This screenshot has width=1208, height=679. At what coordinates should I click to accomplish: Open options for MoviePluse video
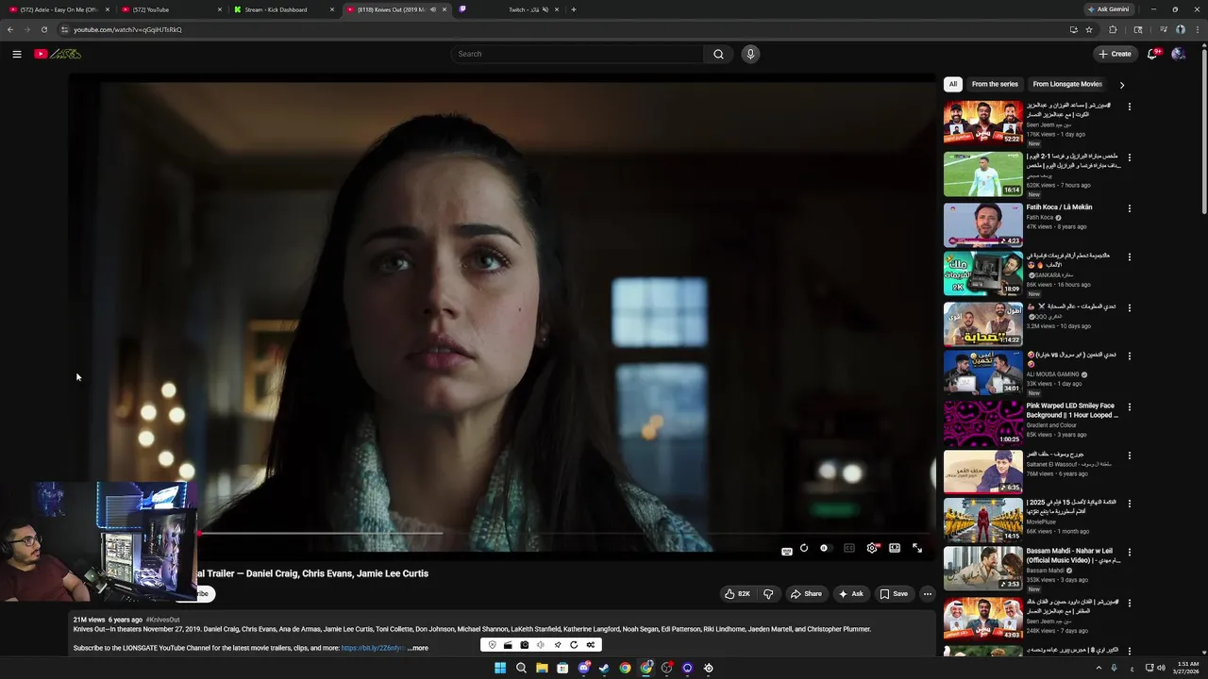(x=1130, y=504)
